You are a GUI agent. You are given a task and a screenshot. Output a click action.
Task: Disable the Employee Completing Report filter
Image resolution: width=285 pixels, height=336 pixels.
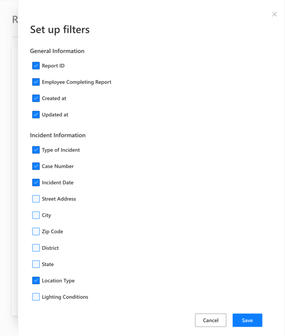click(x=36, y=82)
